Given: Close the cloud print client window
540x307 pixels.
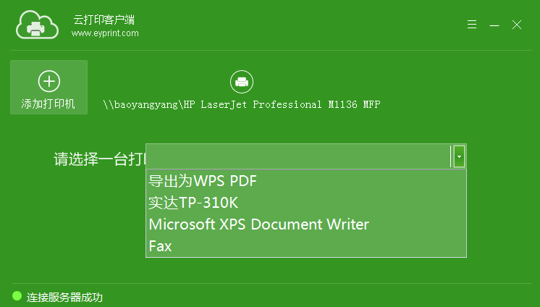Looking at the screenshot, I should coord(517,25).
